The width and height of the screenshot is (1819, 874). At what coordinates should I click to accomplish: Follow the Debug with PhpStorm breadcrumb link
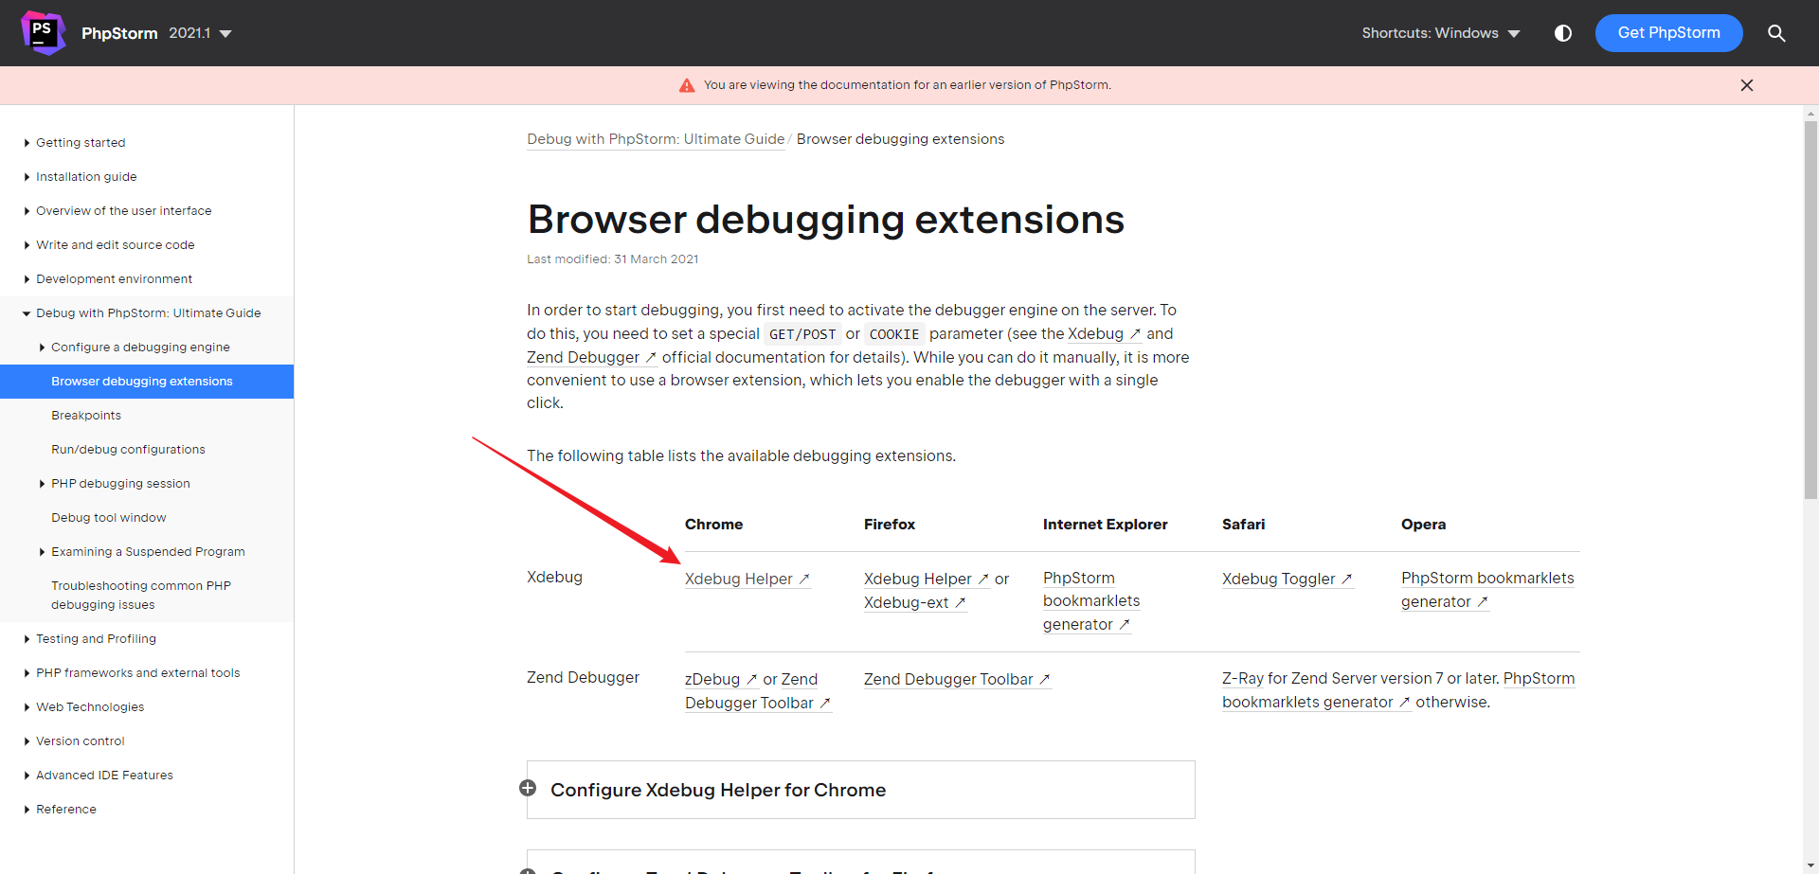tap(656, 139)
